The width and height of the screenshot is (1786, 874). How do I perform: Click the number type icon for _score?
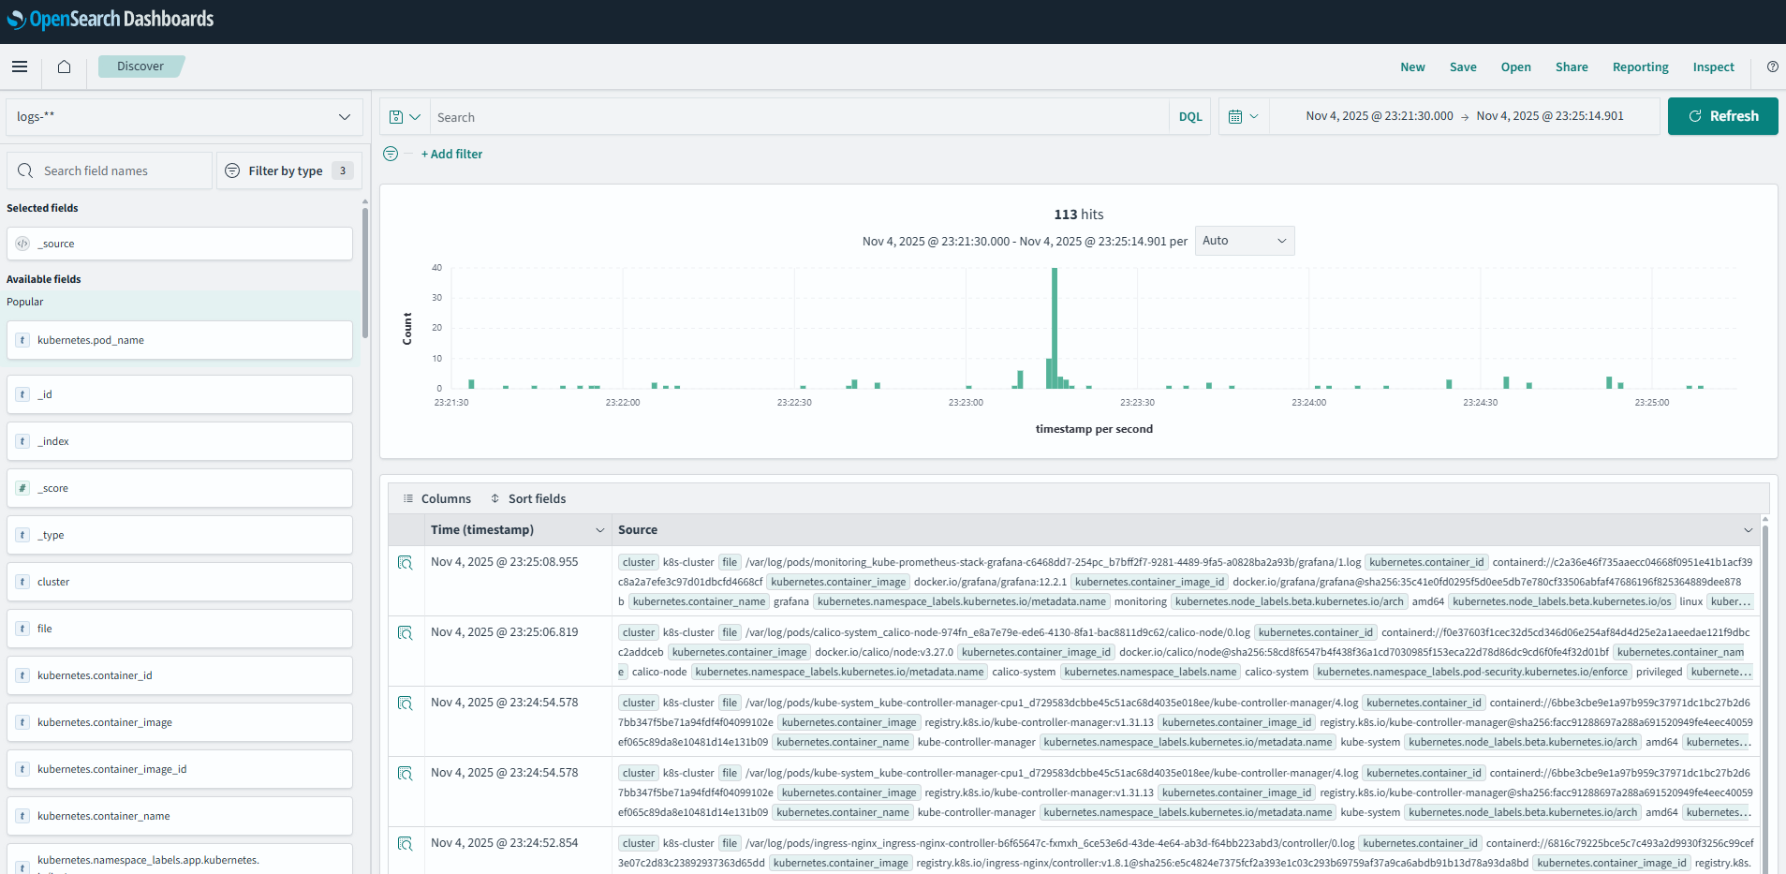22,488
